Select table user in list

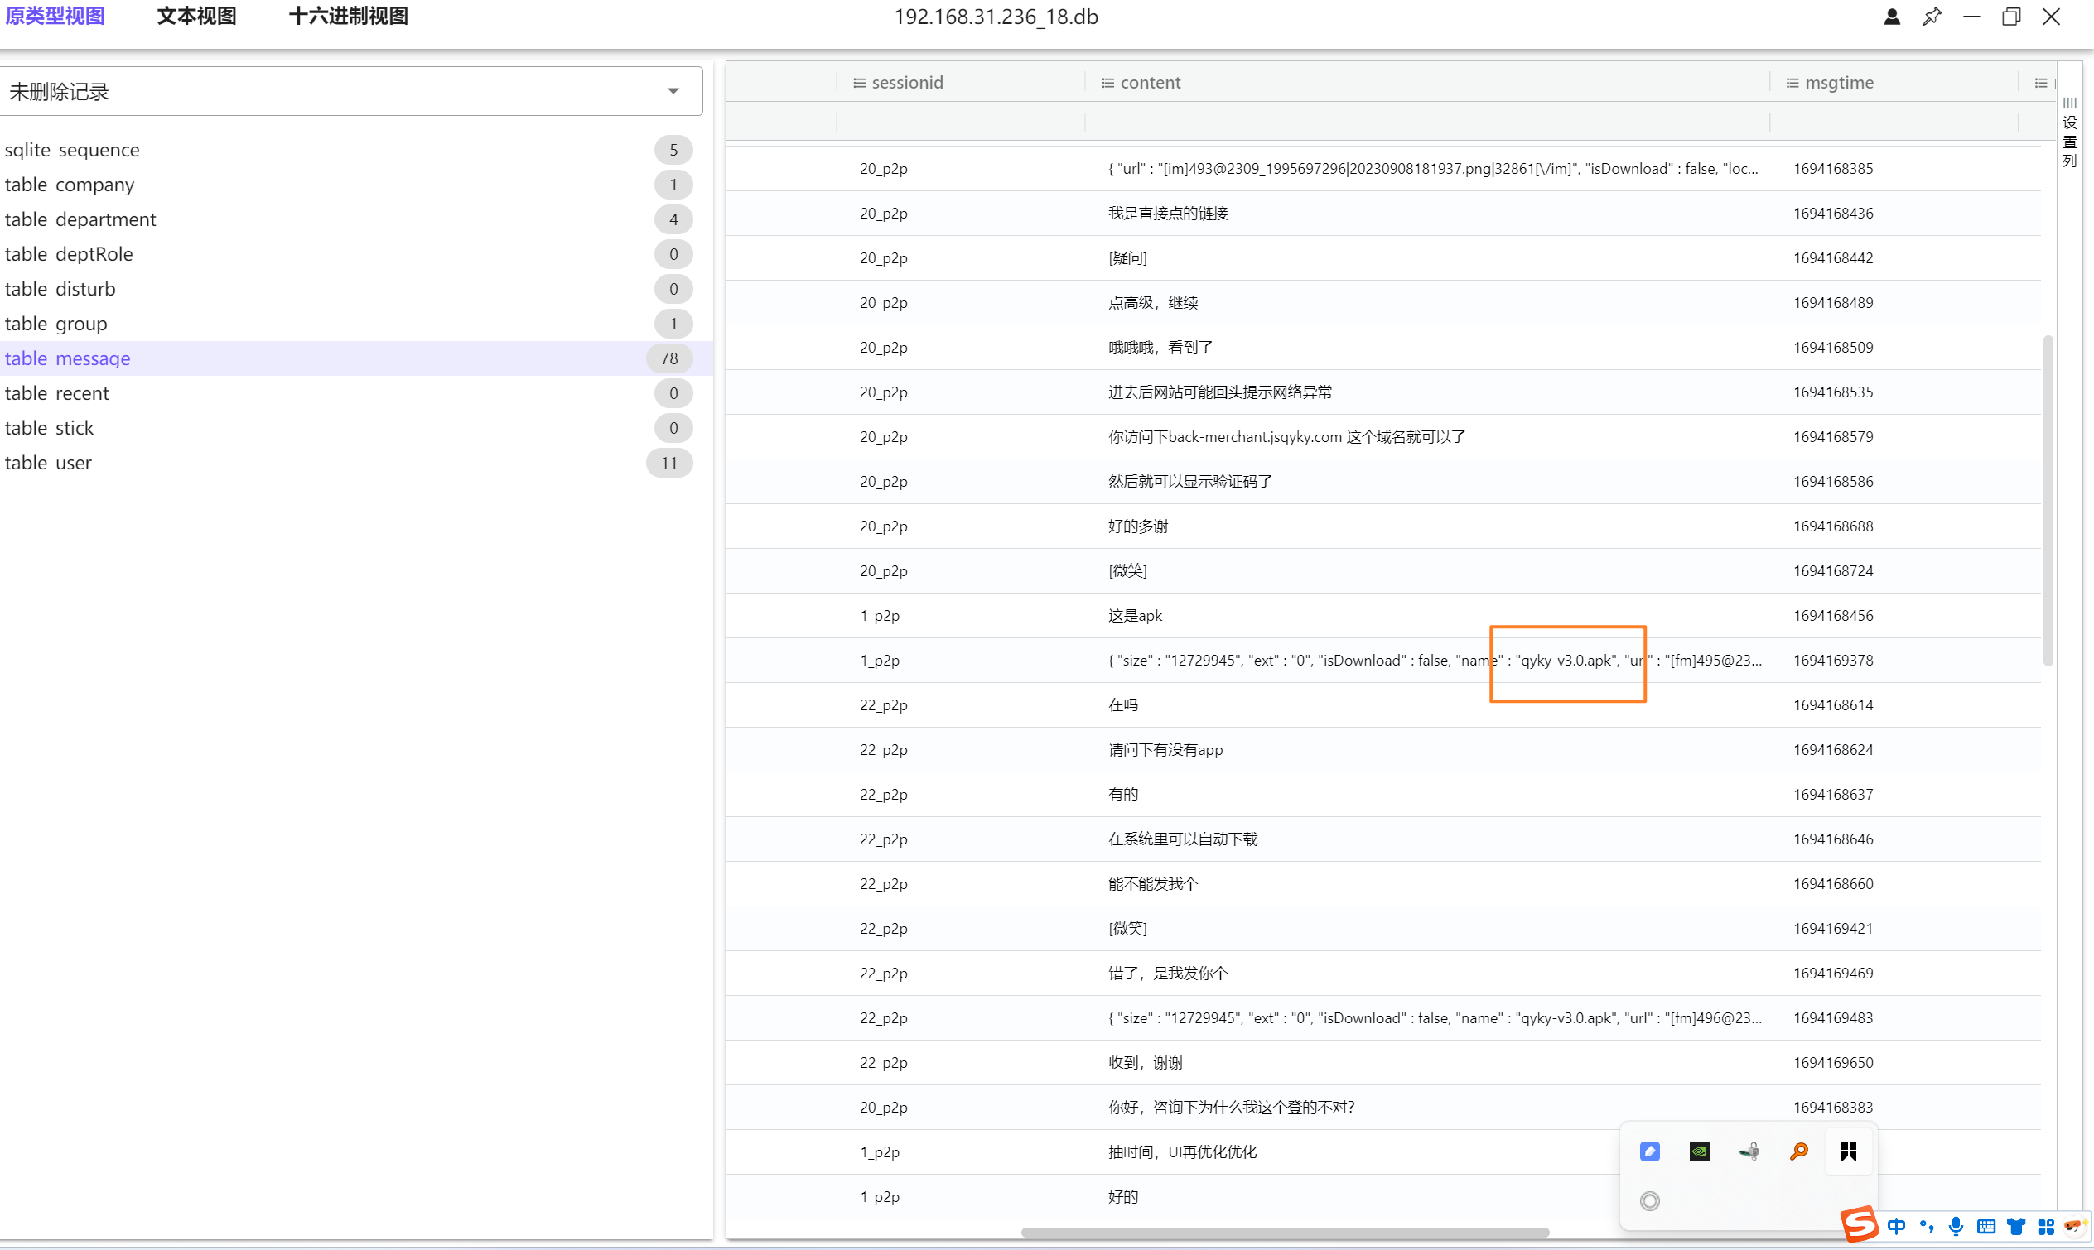[x=48, y=463]
